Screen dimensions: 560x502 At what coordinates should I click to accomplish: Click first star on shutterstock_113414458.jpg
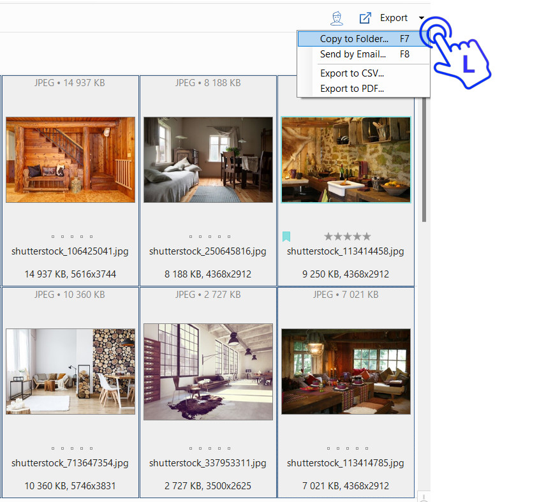328,237
